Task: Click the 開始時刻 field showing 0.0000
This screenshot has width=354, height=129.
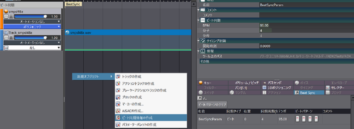Action: [x=307, y=46]
